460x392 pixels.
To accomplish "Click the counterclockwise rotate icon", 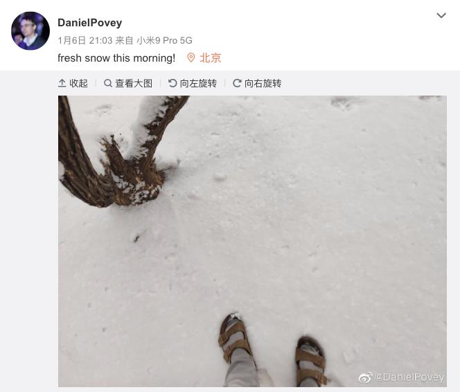I will pos(172,83).
